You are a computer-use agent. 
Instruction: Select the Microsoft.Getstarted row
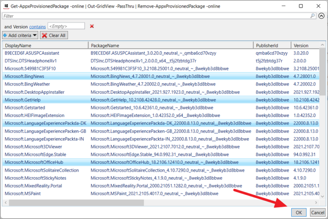[161, 107]
